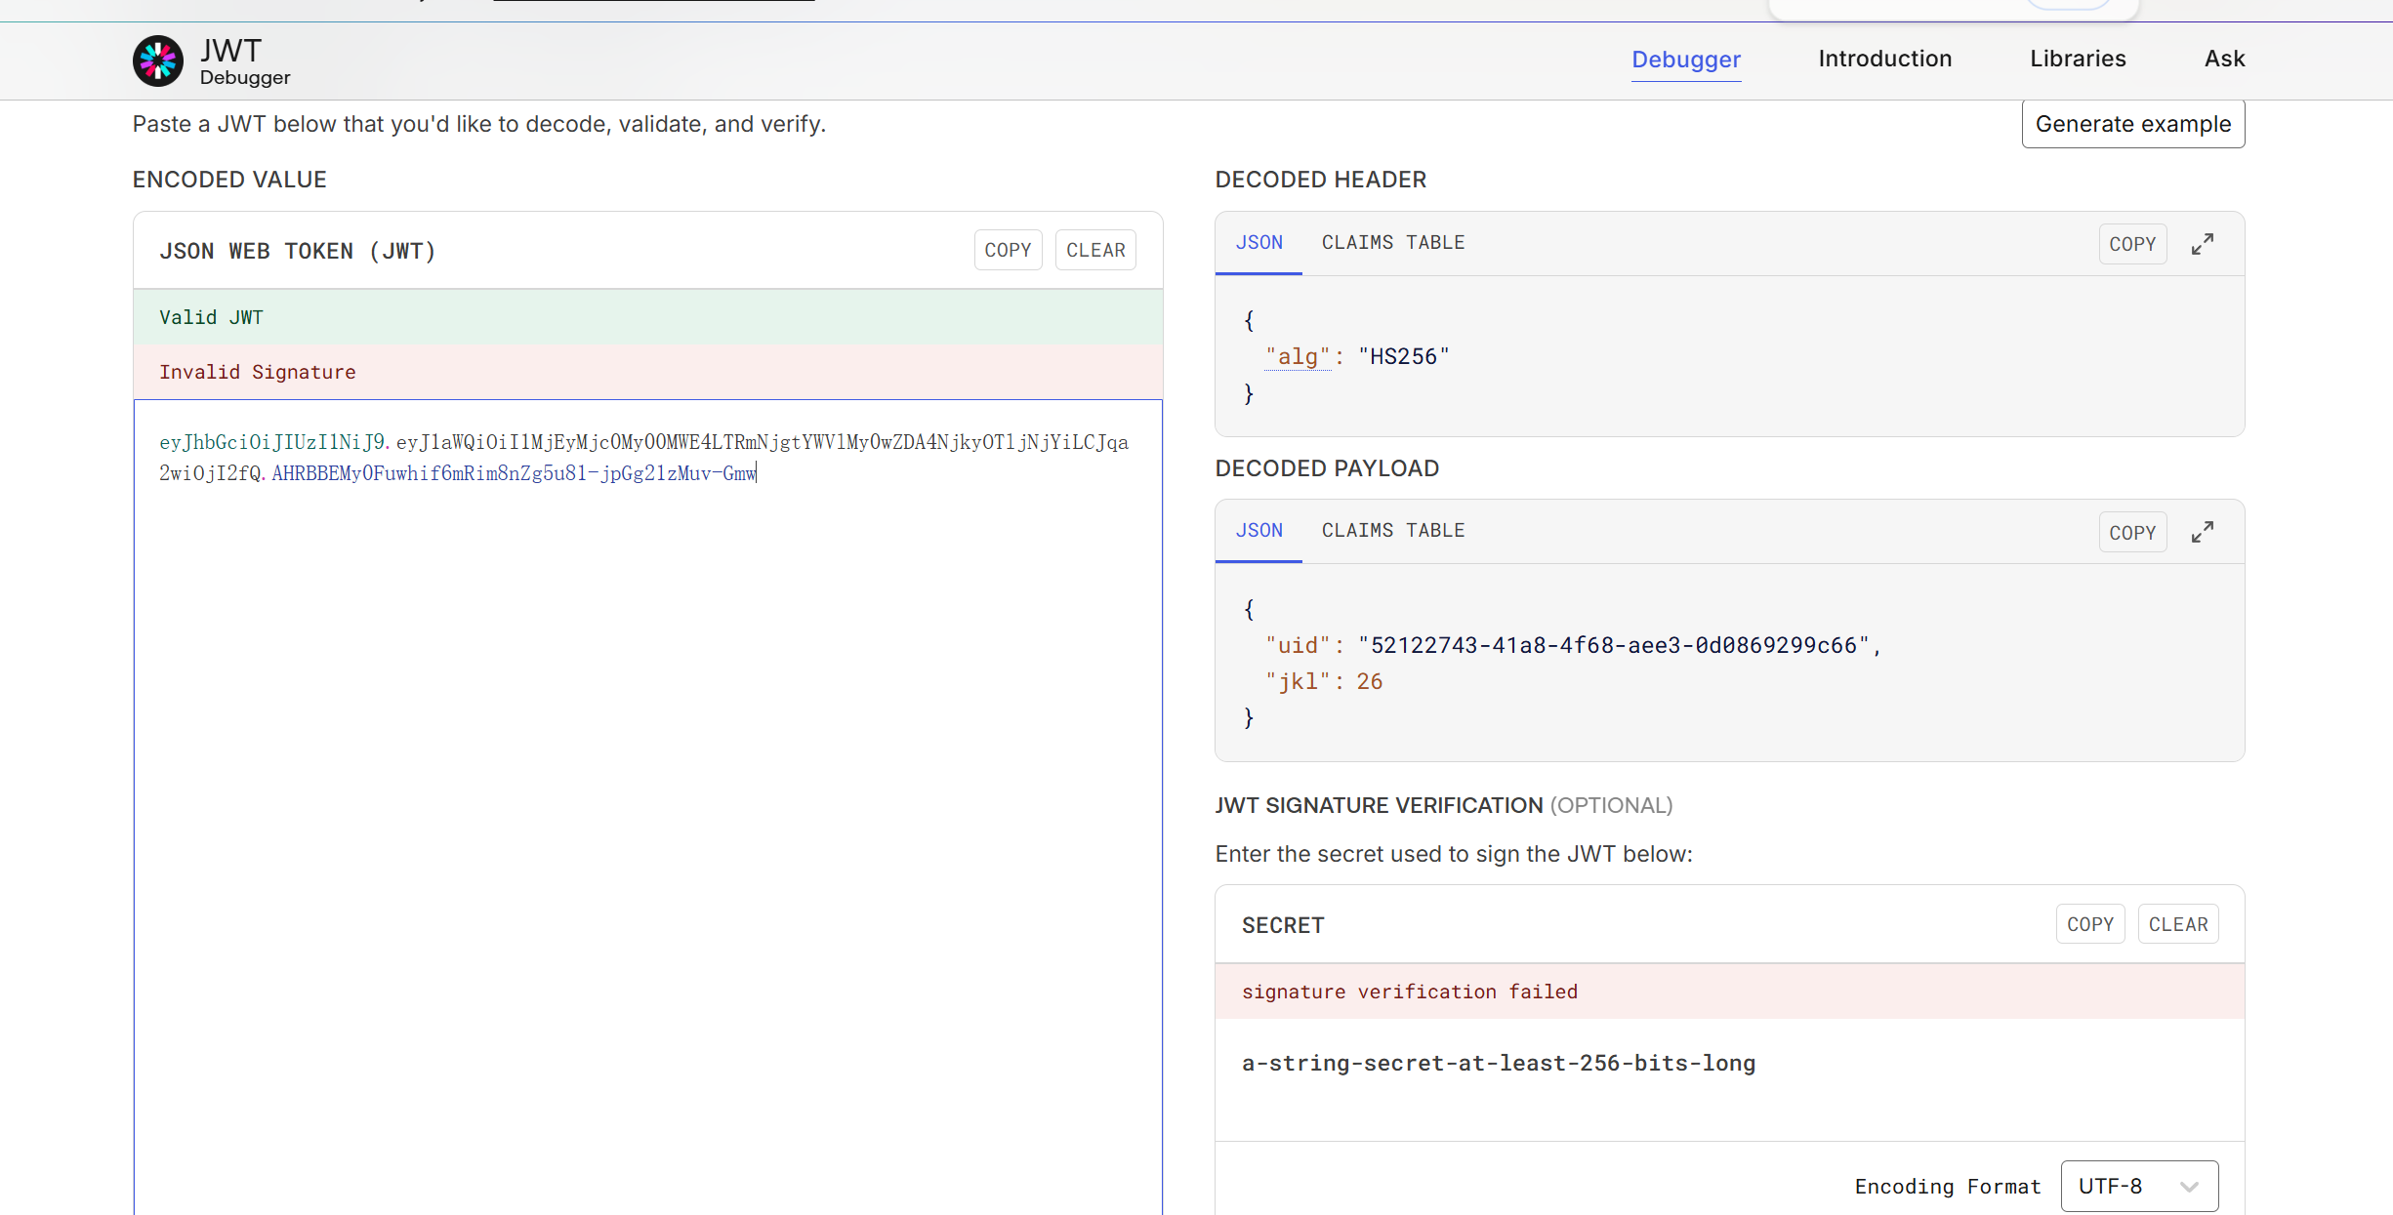Click the JWT Debugger logo icon
Image resolution: width=2393 pixels, height=1215 pixels.
(x=158, y=61)
